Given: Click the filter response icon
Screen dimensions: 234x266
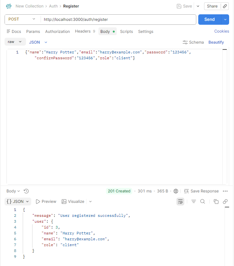Looking at the screenshot, I should pyautogui.click(x=194, y=202).
